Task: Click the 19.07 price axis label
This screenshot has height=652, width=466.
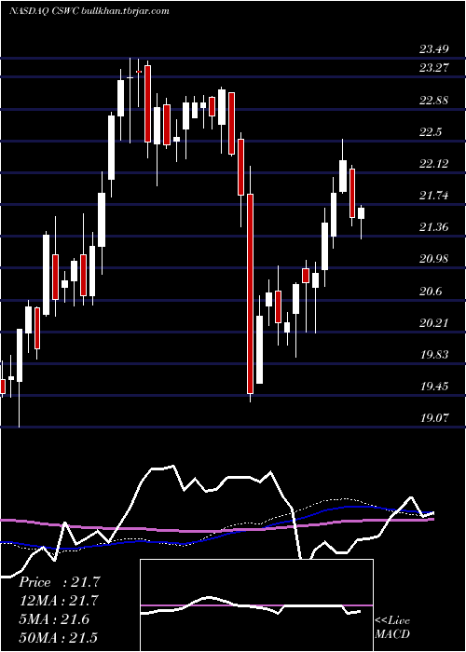Action: 434,418
